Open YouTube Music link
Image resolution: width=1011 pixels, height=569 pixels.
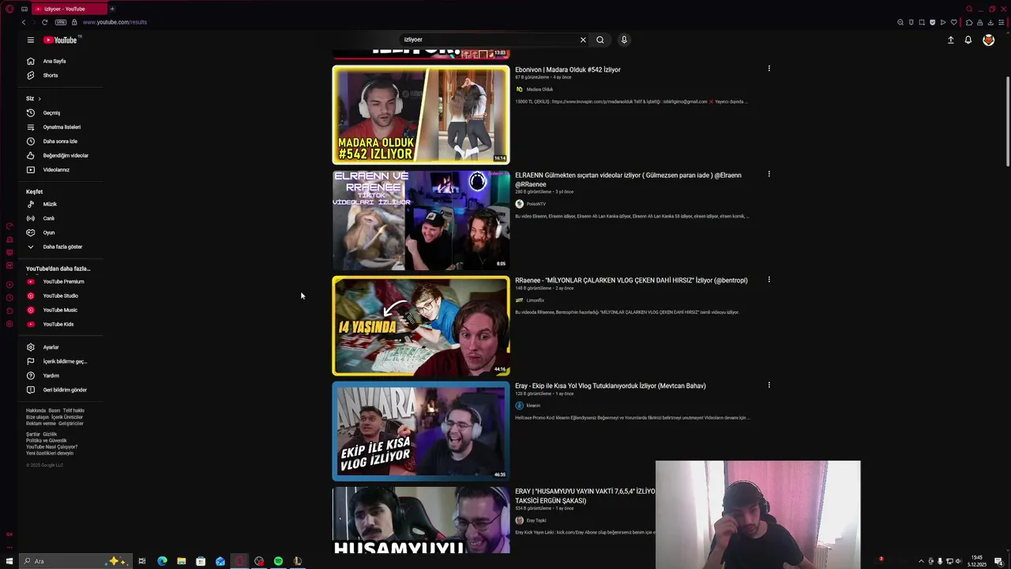click(60, 310)
